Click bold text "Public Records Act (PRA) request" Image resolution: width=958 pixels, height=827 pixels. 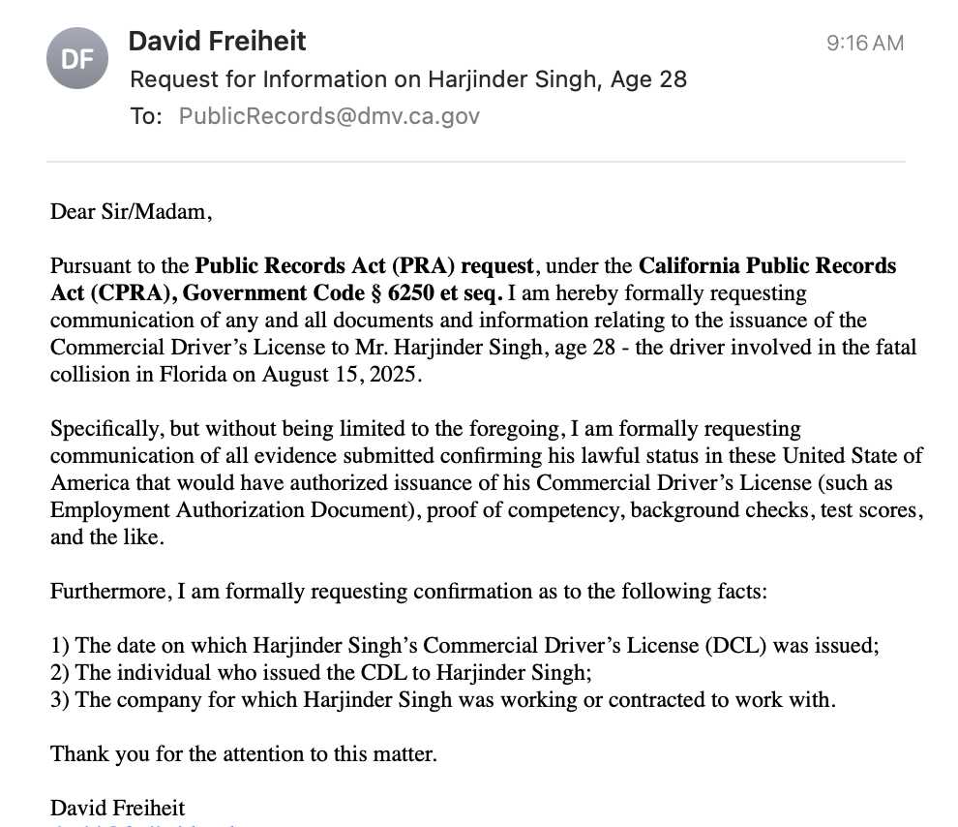(364, 266)
